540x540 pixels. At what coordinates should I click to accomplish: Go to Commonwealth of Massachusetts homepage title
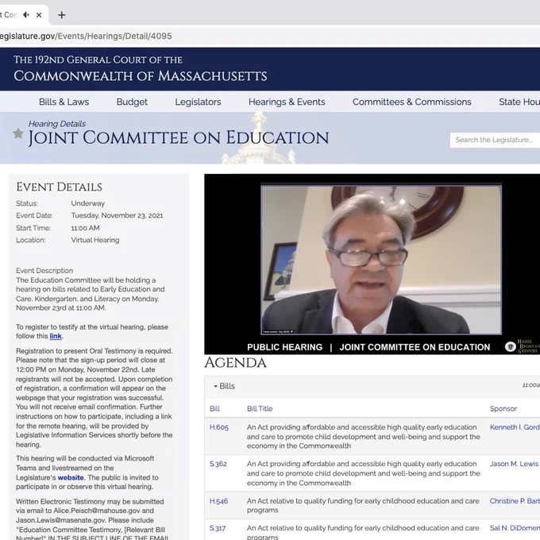point(141,75)
